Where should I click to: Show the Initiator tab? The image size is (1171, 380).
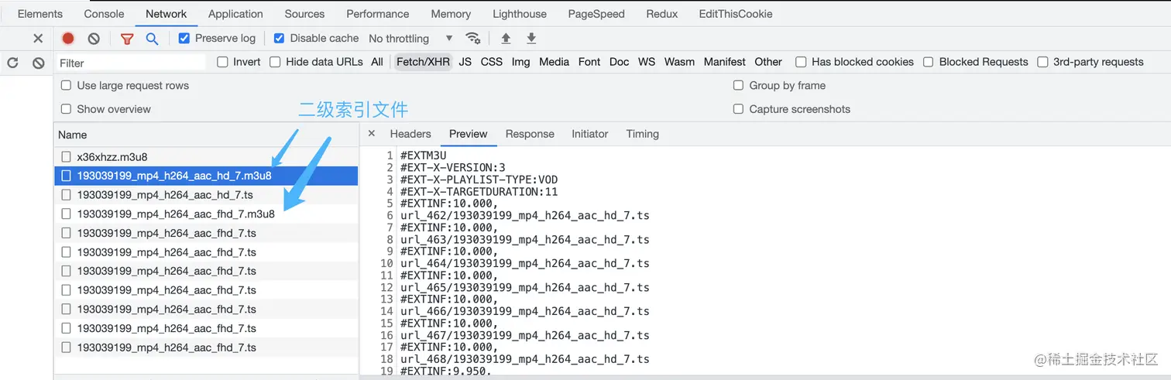tap(590, 133)
